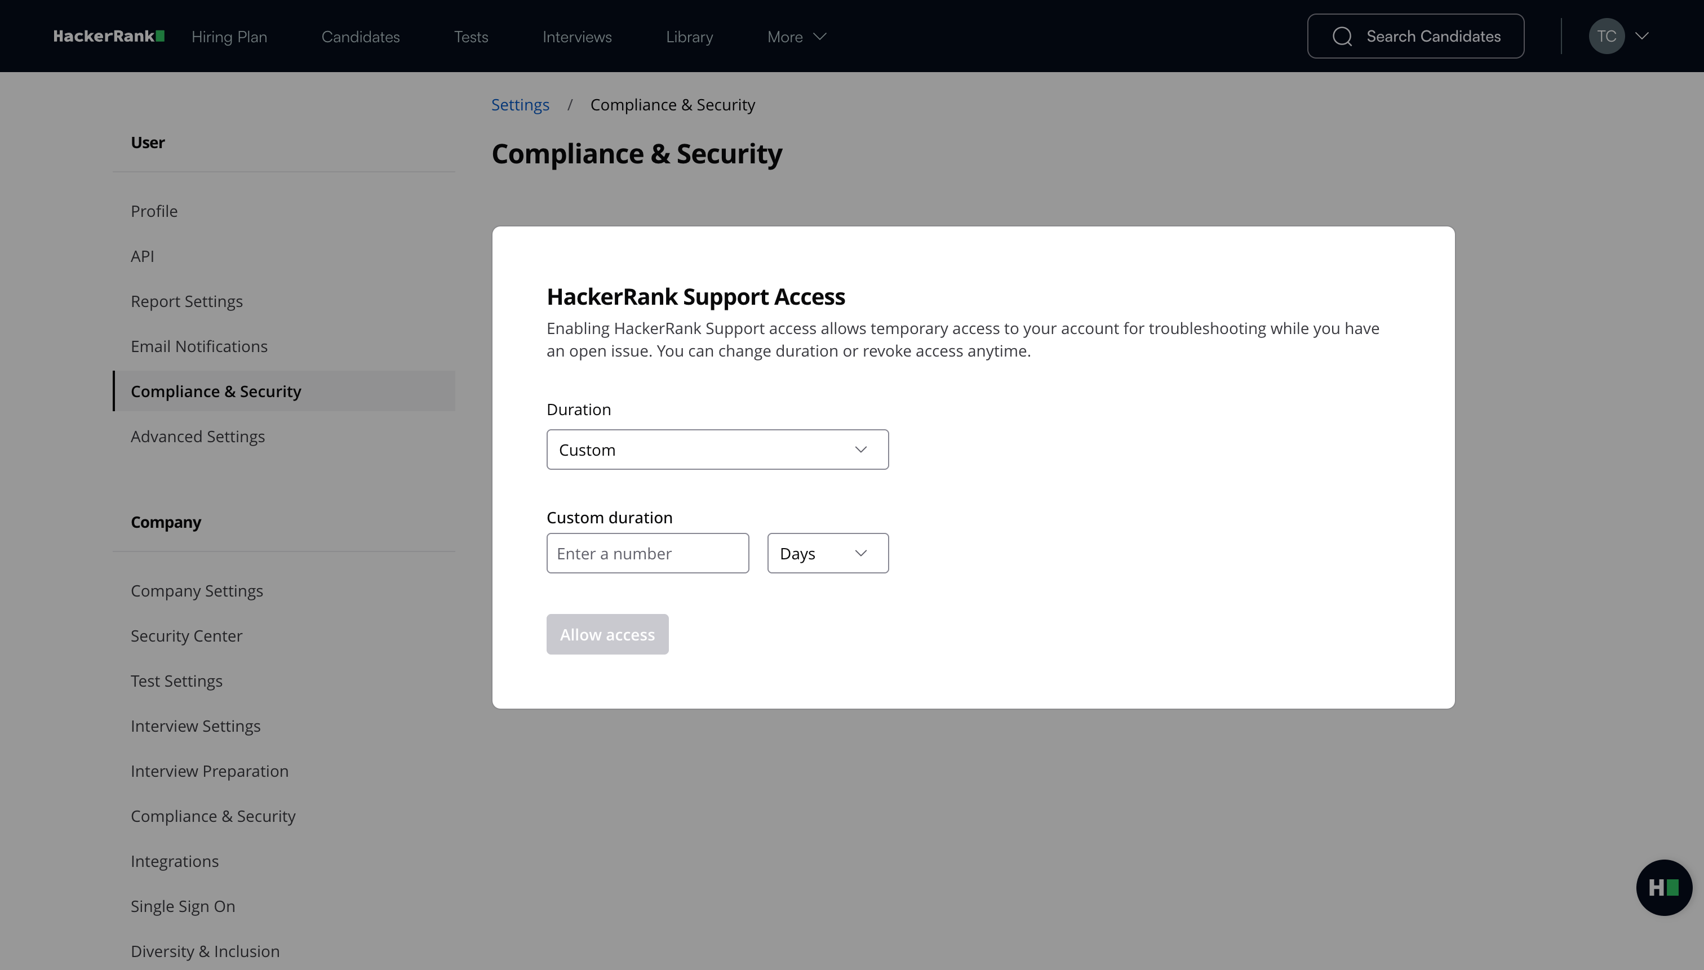This screenshot has width=1704, height=970.
Task: Focus the Search Candidates field
Action: (1415, 36)
